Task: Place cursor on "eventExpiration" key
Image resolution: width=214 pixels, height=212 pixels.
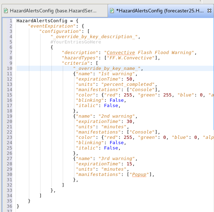Action: pos(52,26)
